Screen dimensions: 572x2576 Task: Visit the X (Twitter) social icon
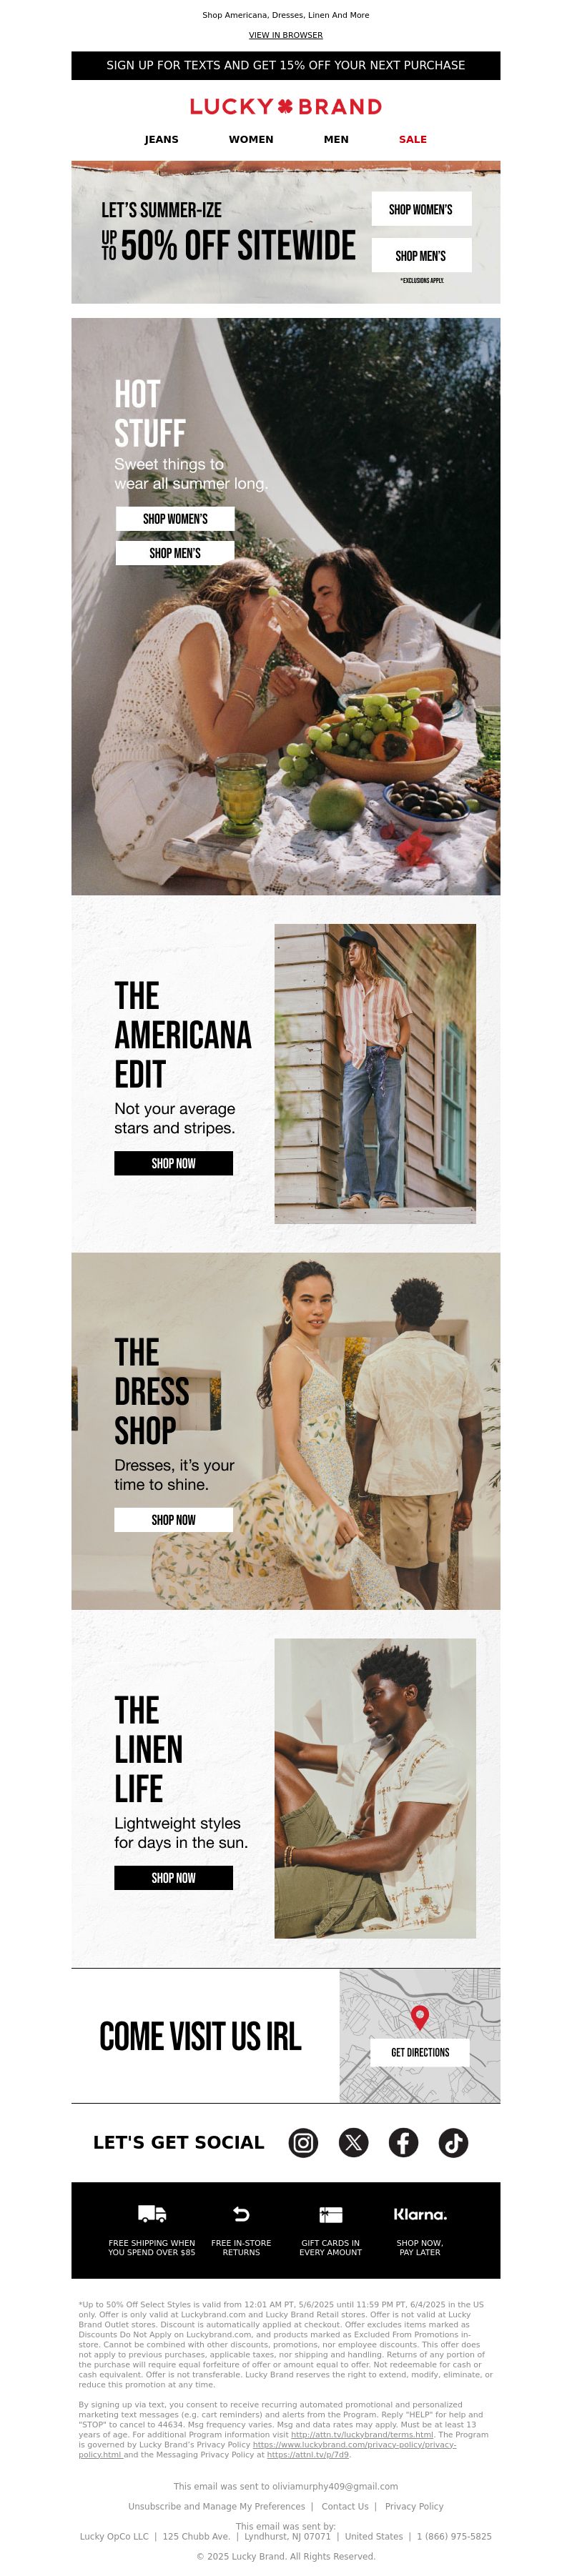coord(353,2142)
